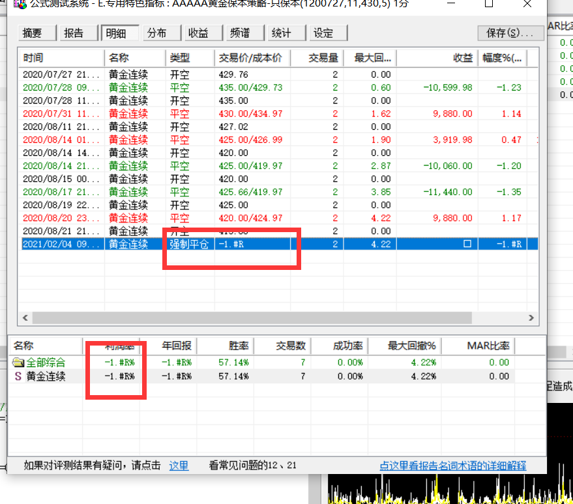Click the 收益 column header in details table
The width and height of the screenshot is (573, 504).
pyautogui.click(x=437, y=58)
